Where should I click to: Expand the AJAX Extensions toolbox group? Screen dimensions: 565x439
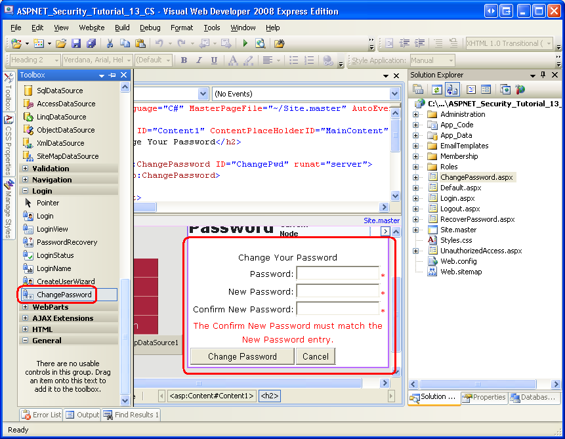coord(25,318)
